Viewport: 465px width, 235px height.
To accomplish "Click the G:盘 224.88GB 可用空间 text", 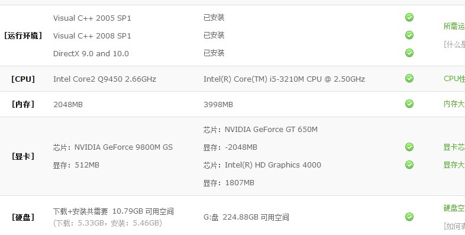I will tap(246, 217).
